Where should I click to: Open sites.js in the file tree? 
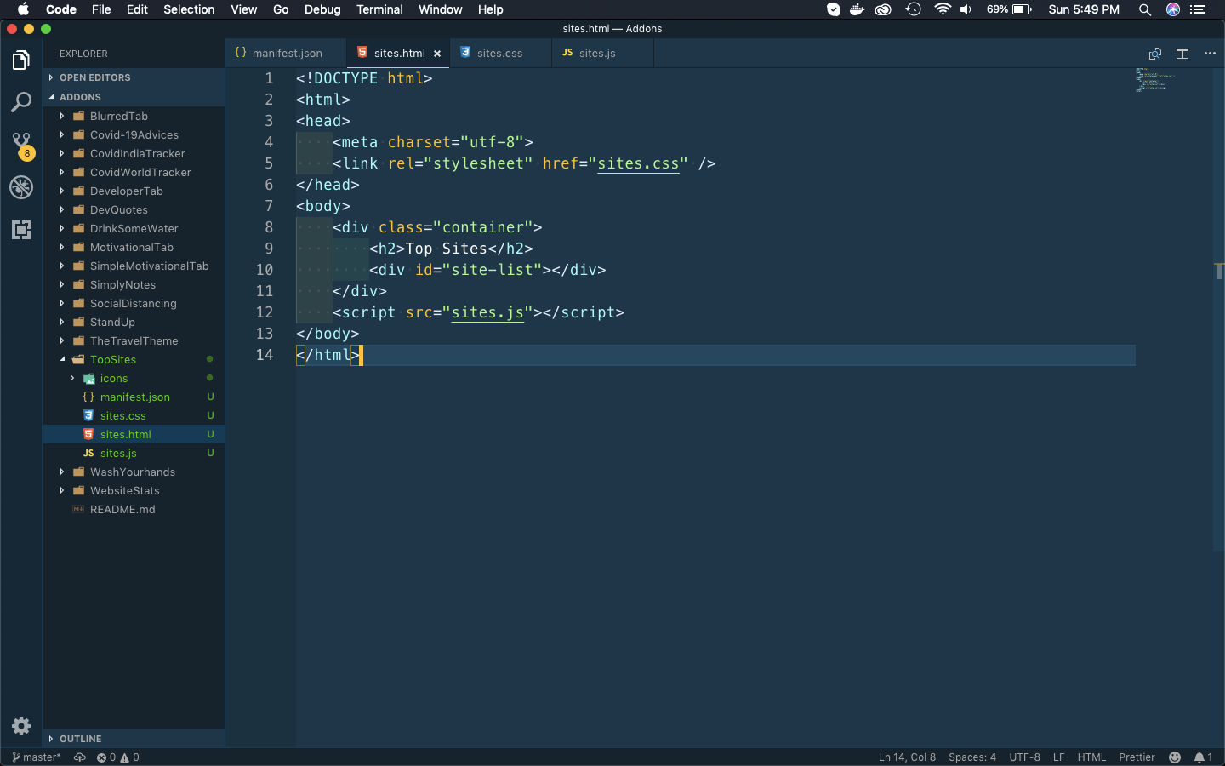pos(134,453)
